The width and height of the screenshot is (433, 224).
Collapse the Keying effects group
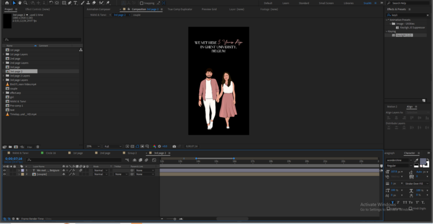click(387, 32)
